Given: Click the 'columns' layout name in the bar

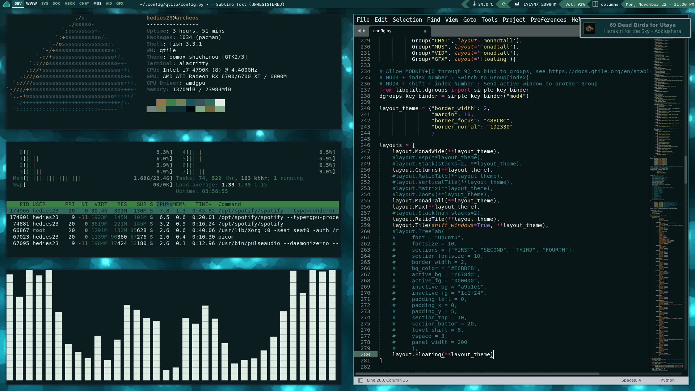Looking at the screenshot, I should (610, 4).
